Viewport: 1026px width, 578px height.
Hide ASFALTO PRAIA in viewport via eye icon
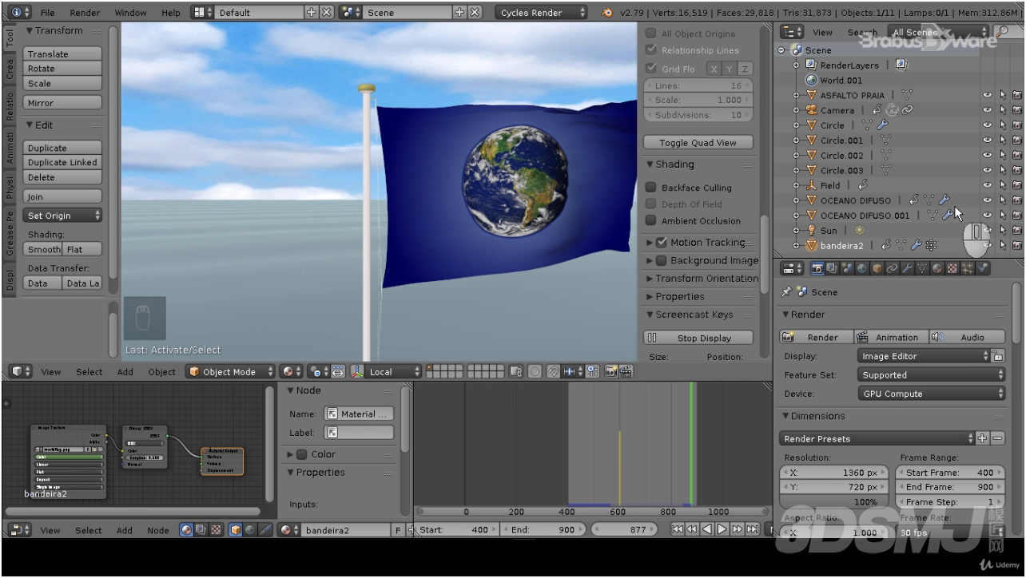(x=988, y=95)
